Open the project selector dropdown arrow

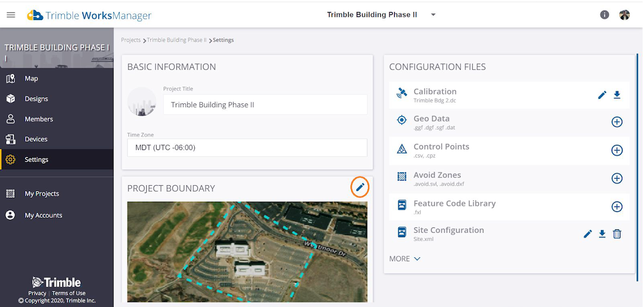coord(433,15)
